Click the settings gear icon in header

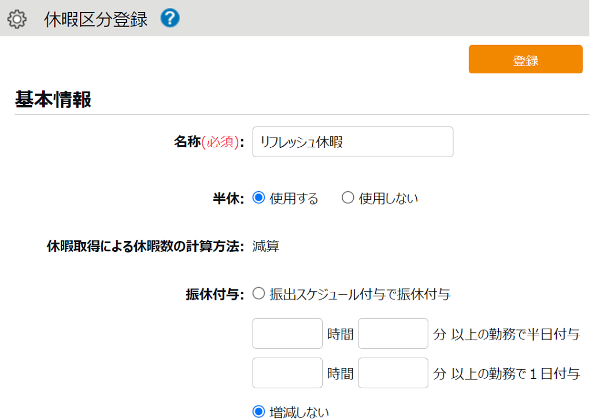click(x=17, y=19)
